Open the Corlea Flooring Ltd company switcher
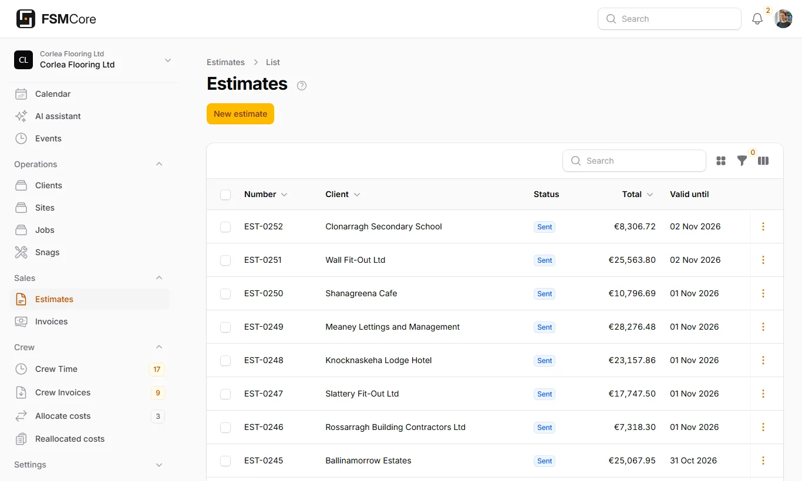Image resolution: width=802 pixels, height=481 pixels. pos(94,60)
